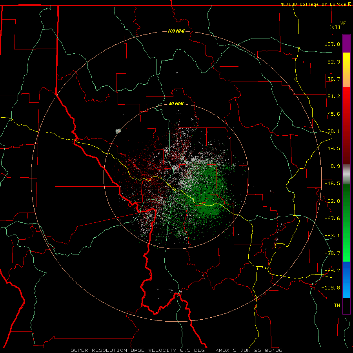The height and width of the screenshot is (353, 353).
Task: Click the 107.8 legend value
Action: click(332, 44)
